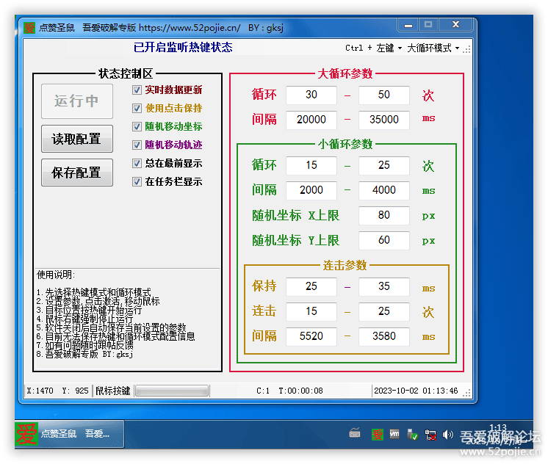Viewport: 548px width, 464px height.
Task: Click the 使用说明 instructions heading
Action: [56, 275]
